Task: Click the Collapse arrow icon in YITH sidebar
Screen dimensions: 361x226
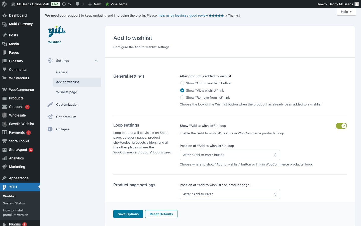Action: coord(50,129)
